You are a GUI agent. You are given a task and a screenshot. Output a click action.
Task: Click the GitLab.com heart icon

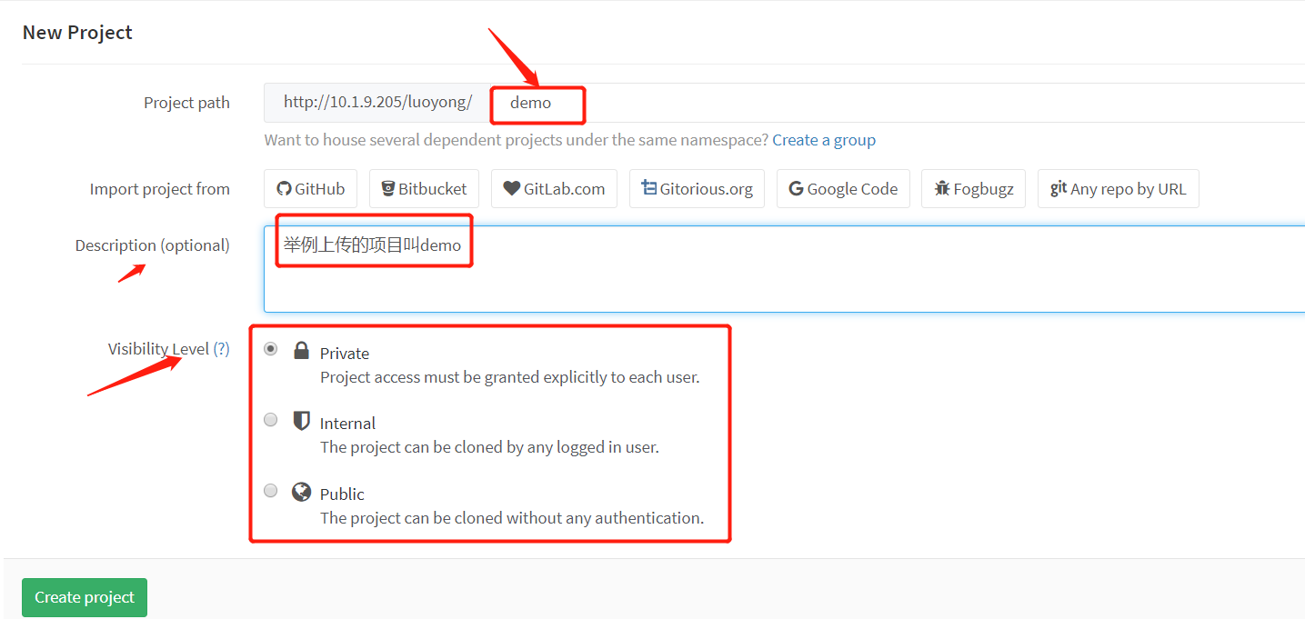coord(512,188)
